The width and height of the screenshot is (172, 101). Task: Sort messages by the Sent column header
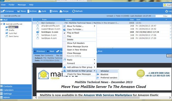pyautogui.click(x=138, y=19)
